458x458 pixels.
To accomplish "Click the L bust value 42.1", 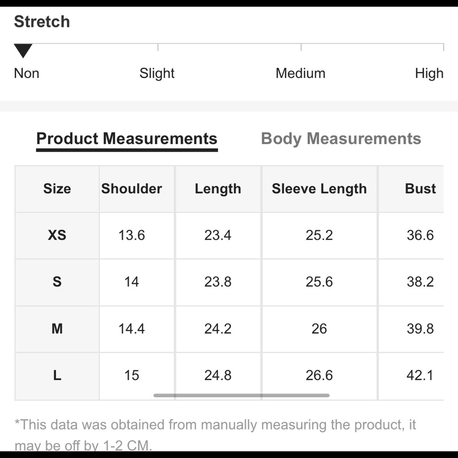I will (420, 376).
